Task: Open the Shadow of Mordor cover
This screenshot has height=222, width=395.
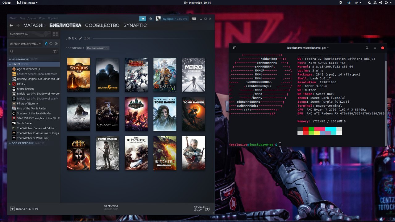Action: click(x=79, y=114)
